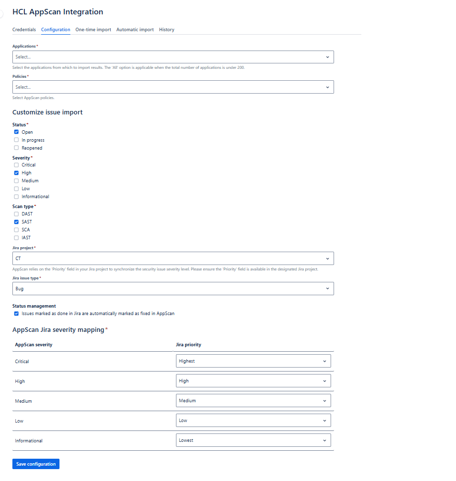This screenshot has width=456, height=481.
Task: Check the In progress status checkbox
Action: [x=16, y=140]
